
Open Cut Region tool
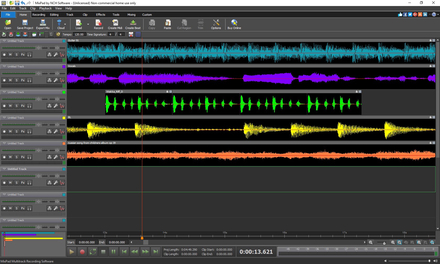[184, 24]
